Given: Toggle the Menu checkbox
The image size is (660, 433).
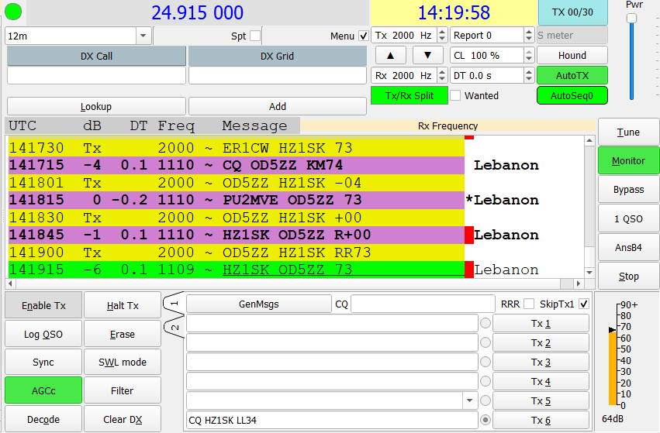Looking at the screenshot, I should [364, 36].
